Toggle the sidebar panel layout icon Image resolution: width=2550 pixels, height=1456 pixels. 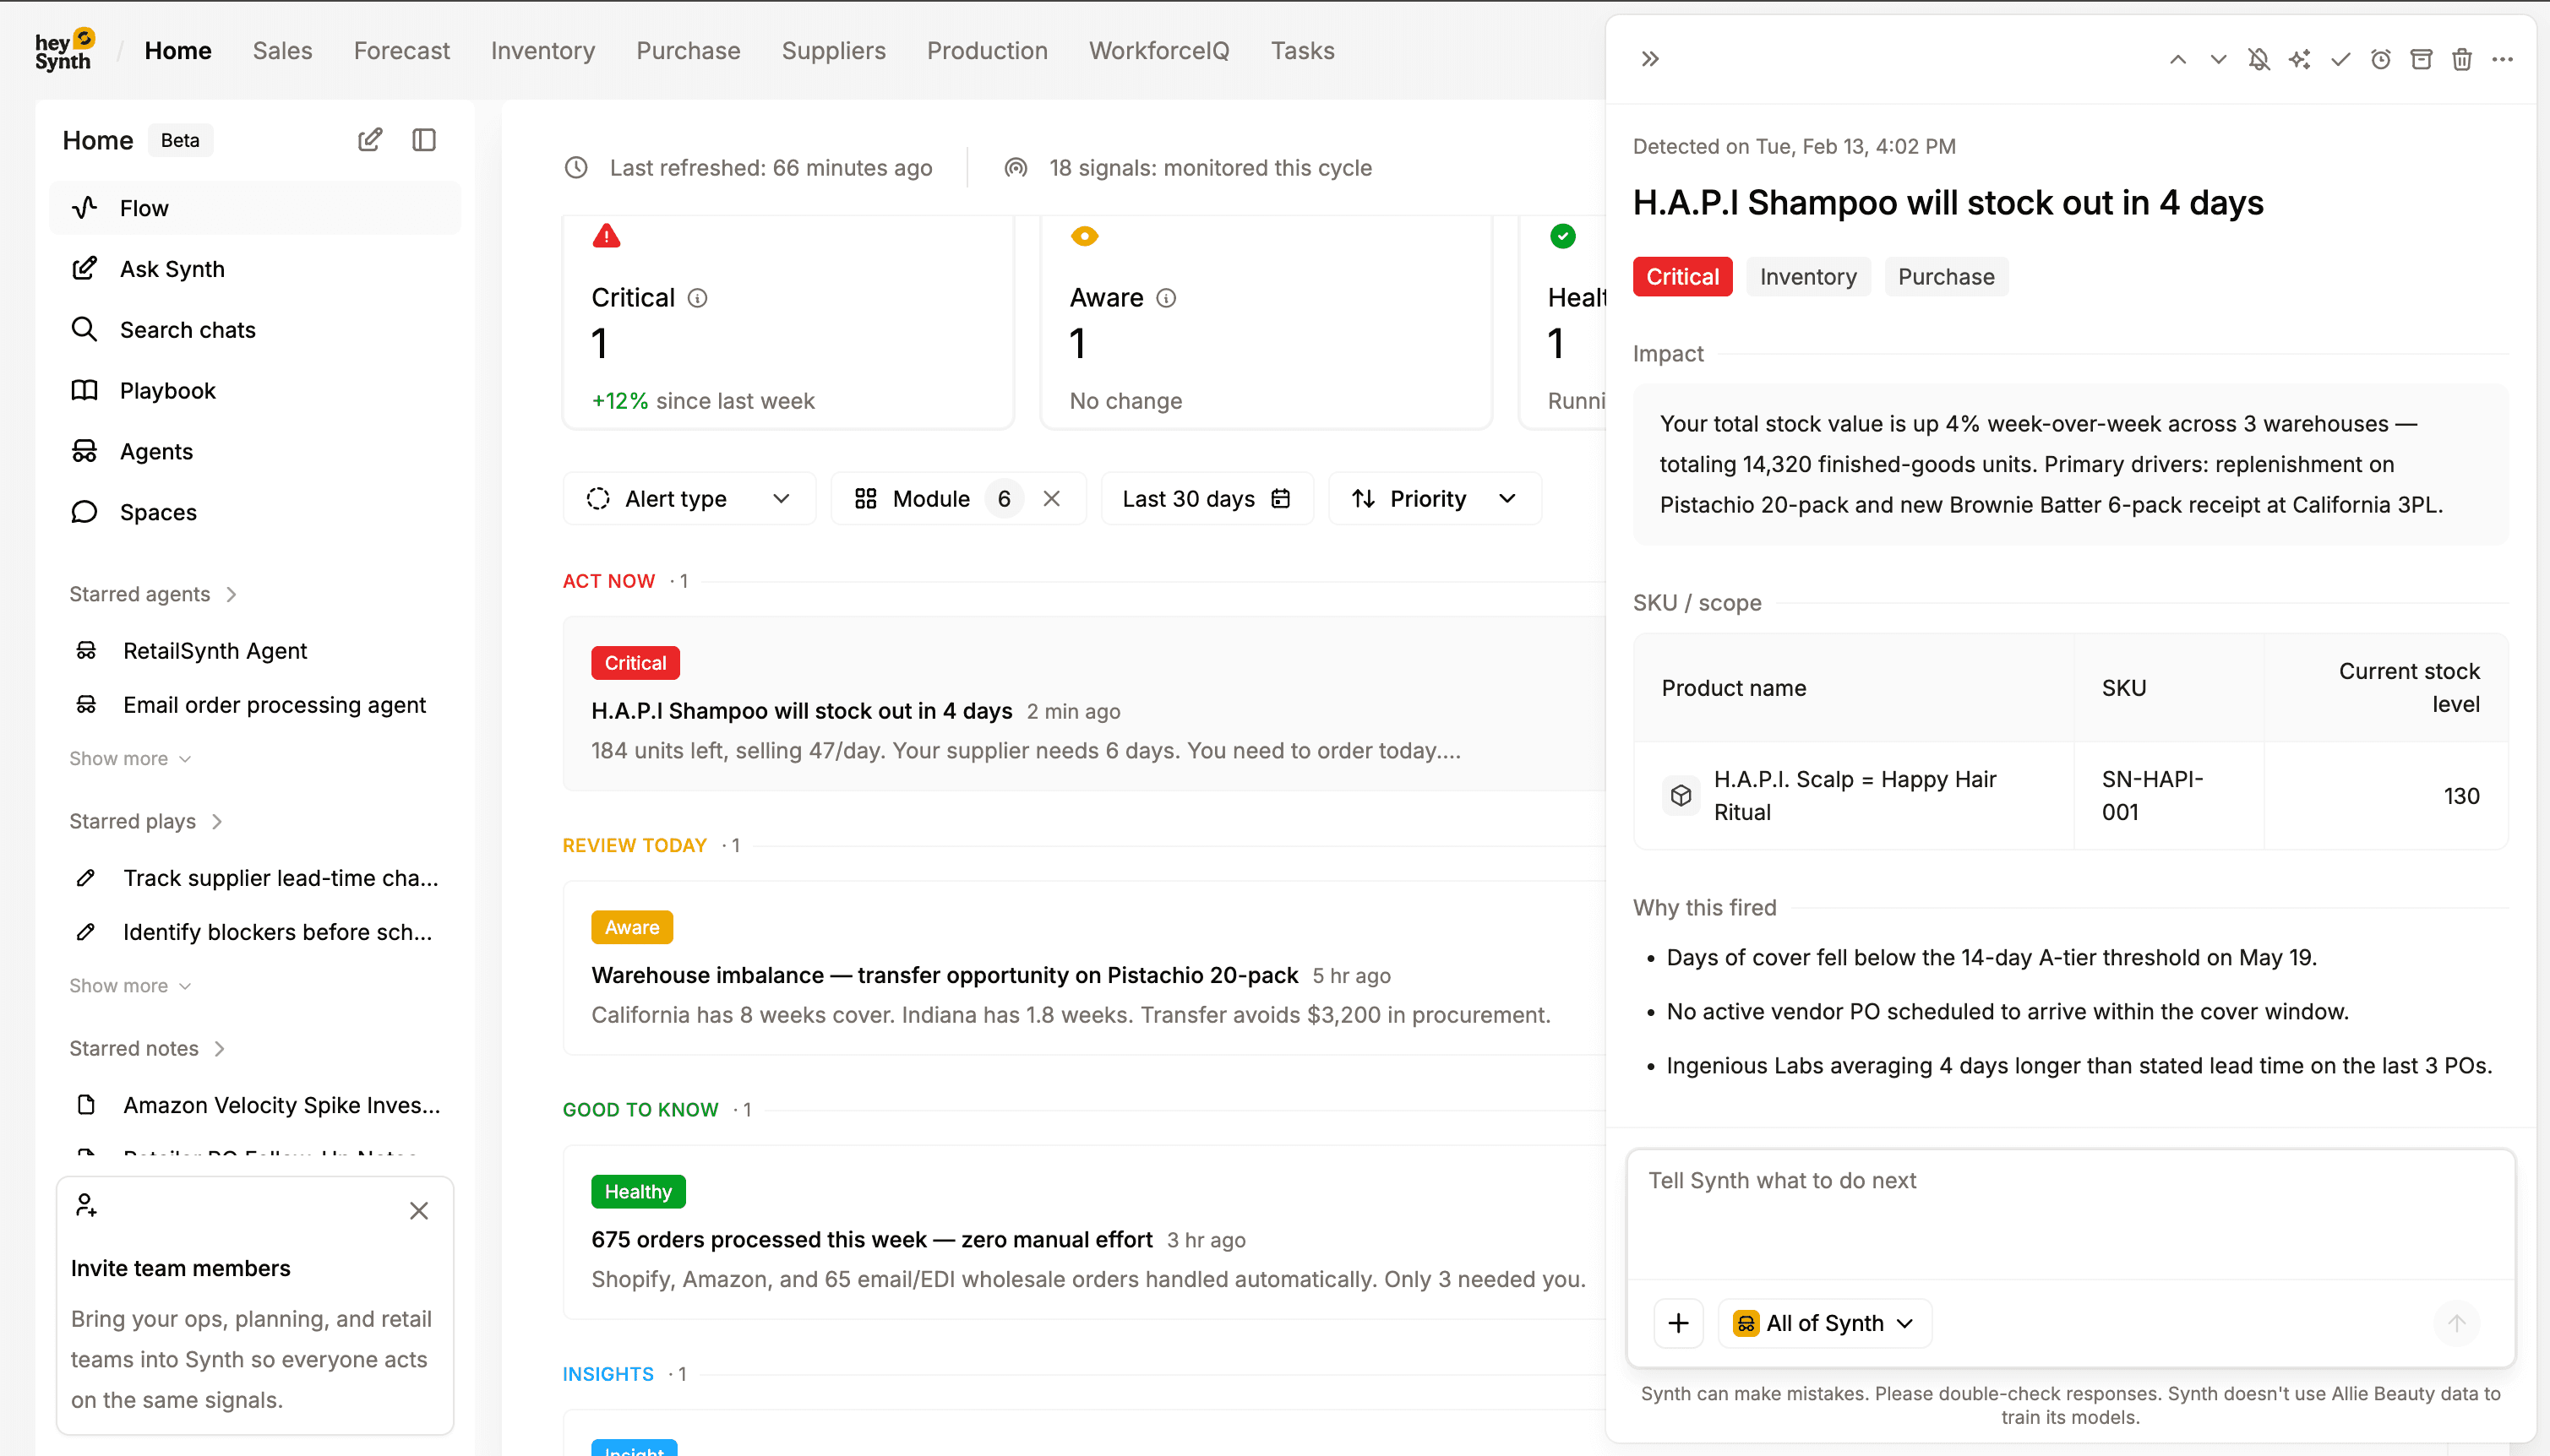424,140
